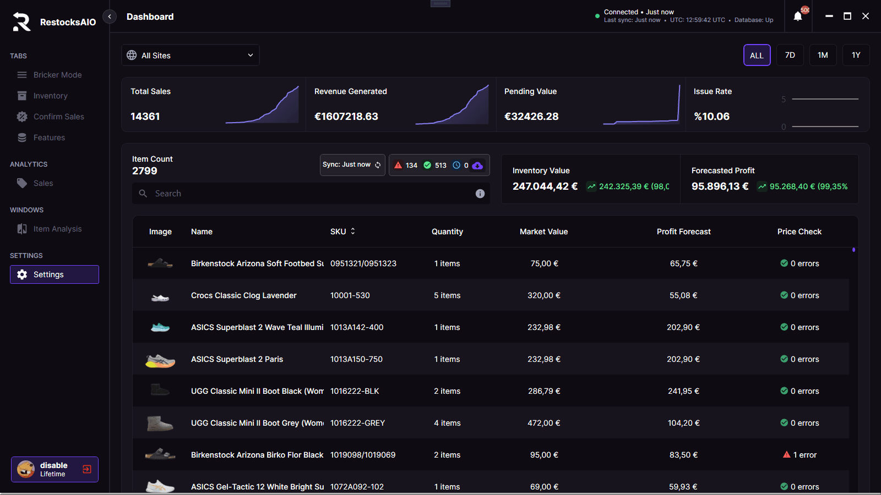Click the info icon in search bar
Viewport: 881px width, 495px height.
[480, 194]
